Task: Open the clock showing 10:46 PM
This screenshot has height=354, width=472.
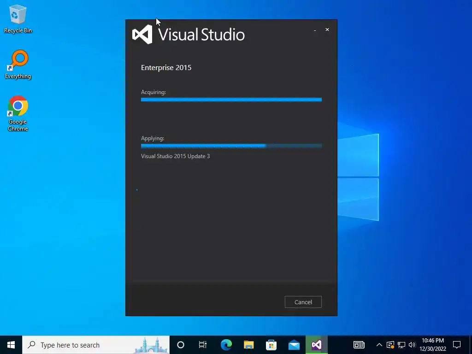Action: (x=433, y=345)
